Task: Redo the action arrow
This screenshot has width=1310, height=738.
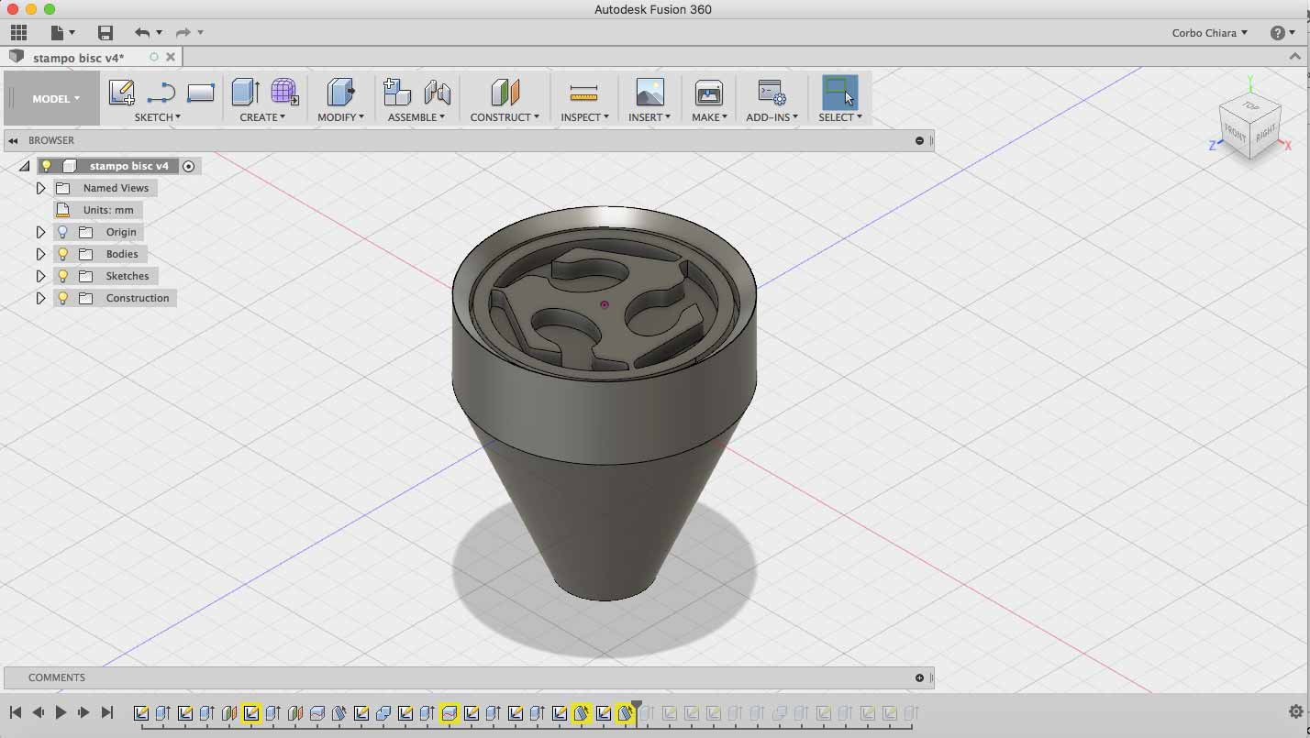Action: pyautogui.click(x=183, y=33)
